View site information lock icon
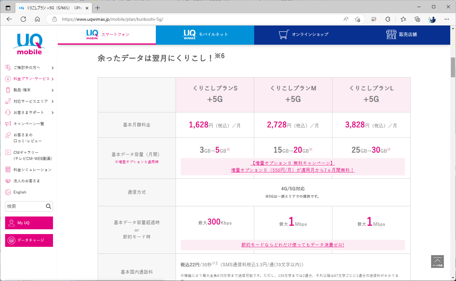The height and width of the screenshot is (281, 456). coord(55,19)
